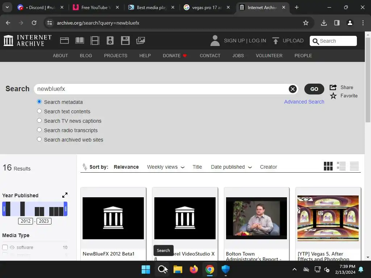Sort results by Creator

(x=268, y=167)
